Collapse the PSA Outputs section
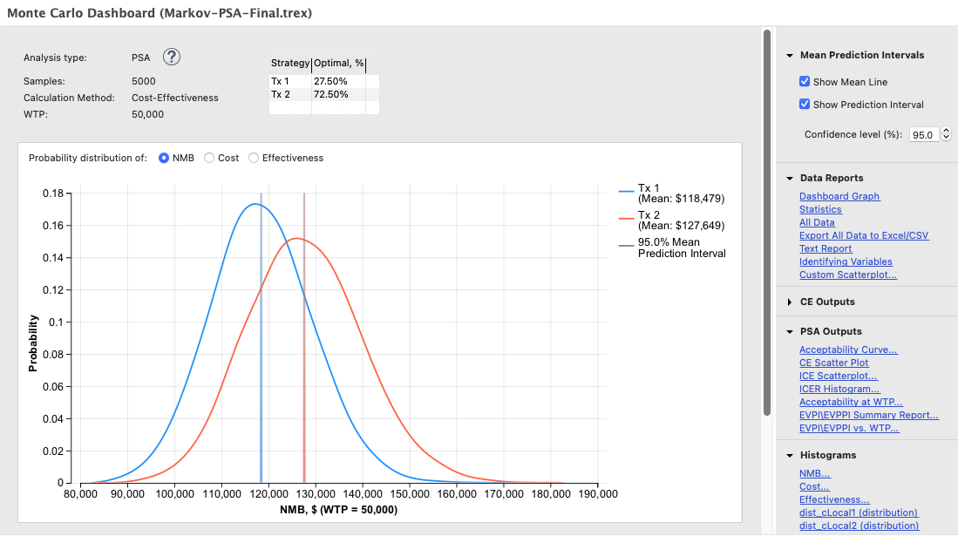 pos(790,331)
